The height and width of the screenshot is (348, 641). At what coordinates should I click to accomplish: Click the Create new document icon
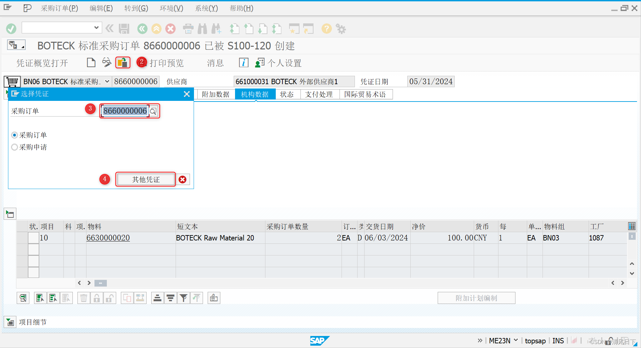(x=91, y=62)
